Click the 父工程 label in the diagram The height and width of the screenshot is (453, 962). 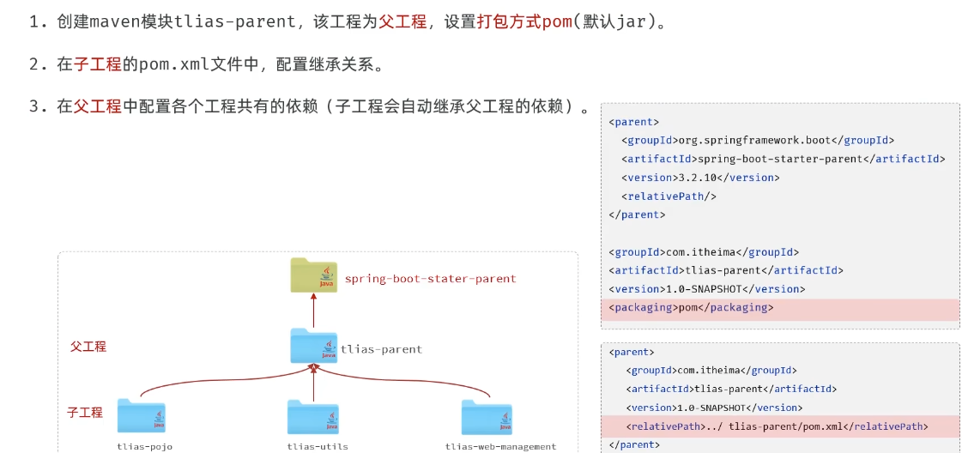[88, 347]
